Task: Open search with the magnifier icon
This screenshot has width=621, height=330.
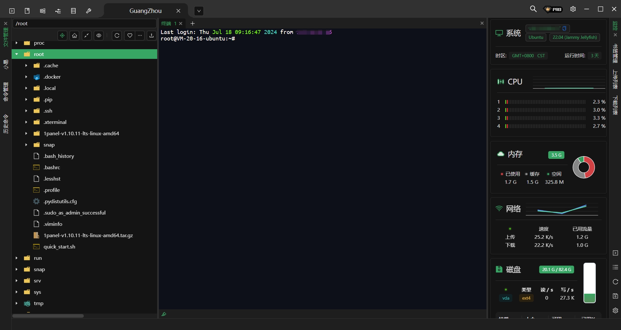Action: pos(533,9)
